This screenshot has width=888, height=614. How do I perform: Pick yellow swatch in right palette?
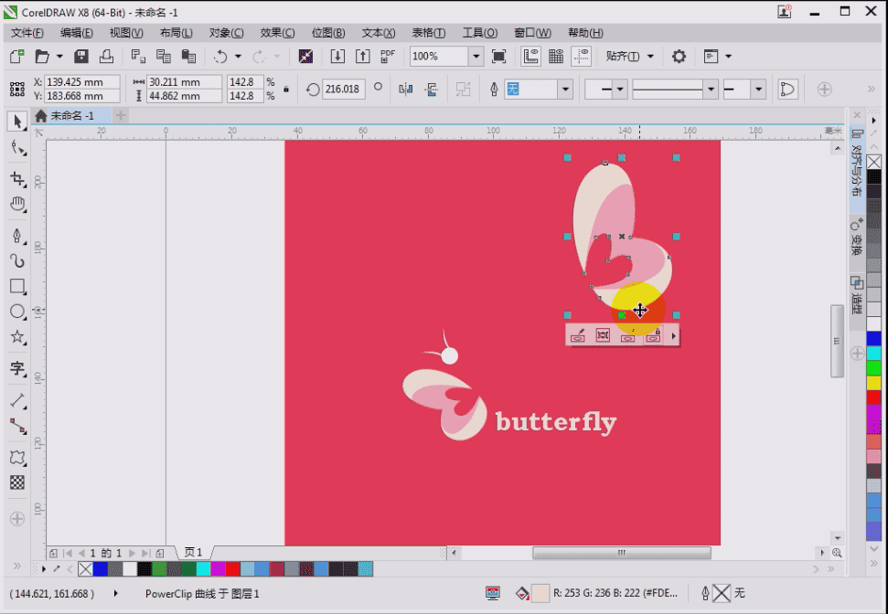[874, 383]
